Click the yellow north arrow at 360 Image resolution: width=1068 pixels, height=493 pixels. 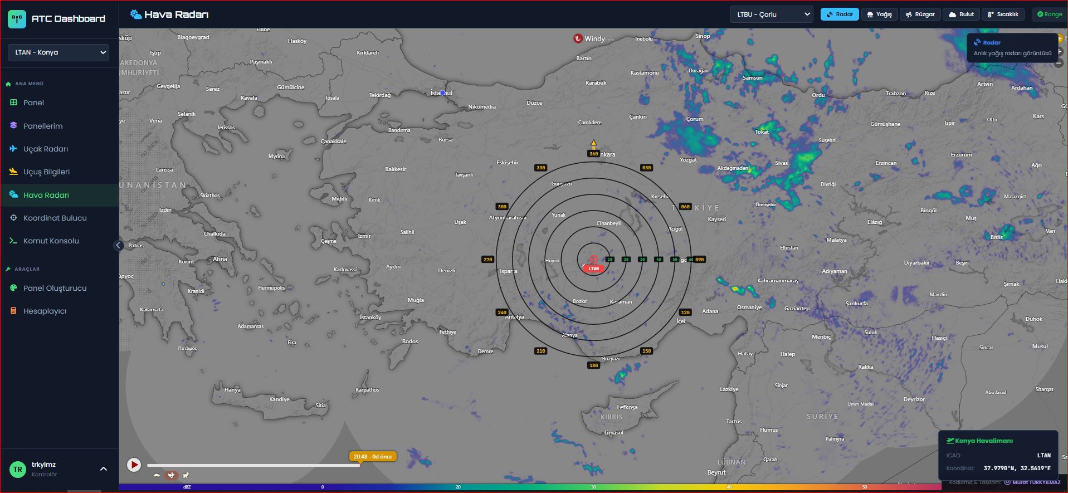click(594, 143)
